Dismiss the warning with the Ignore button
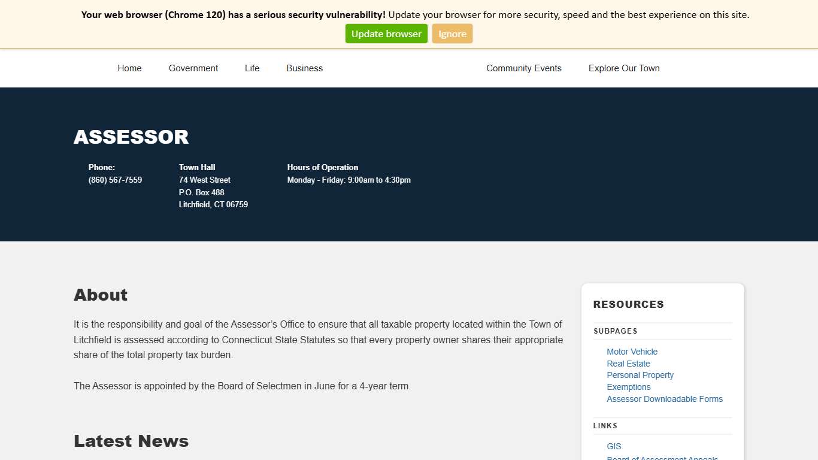Image resolution: width=818 pixels, height=460 pixels. click(x=452, y=34)
